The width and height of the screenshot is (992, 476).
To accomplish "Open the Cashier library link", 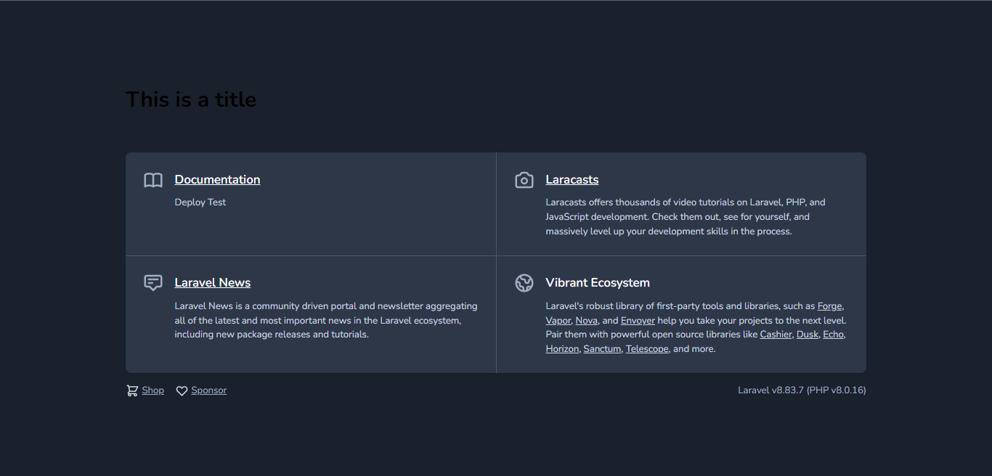I will (776, 335).
